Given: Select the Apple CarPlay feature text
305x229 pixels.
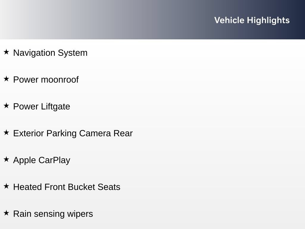Looking at the screenshot, I should (x=42, y=160).
